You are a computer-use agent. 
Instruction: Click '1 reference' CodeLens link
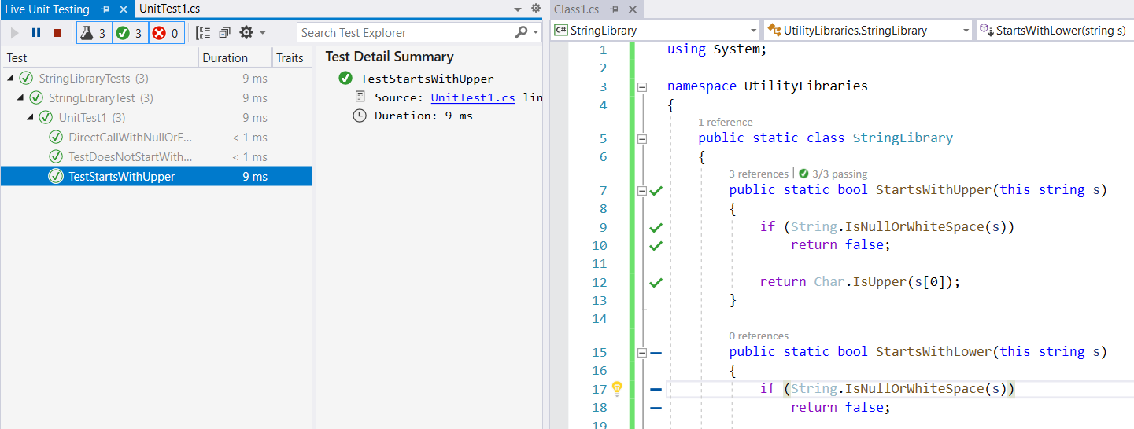[x=726, y=122]
